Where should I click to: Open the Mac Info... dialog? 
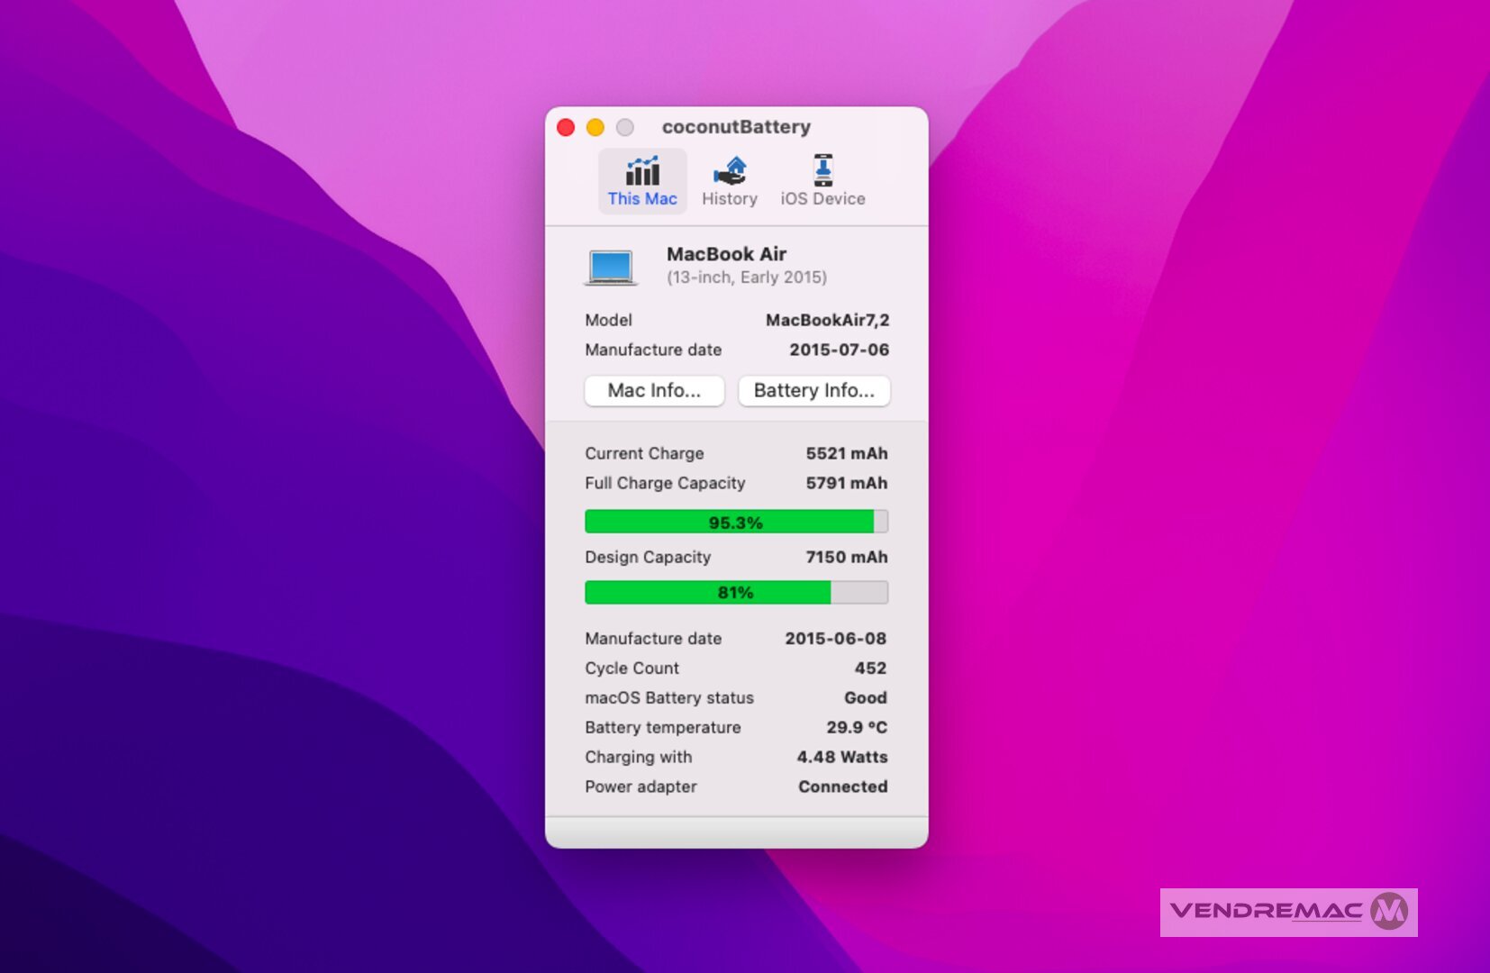654,391
